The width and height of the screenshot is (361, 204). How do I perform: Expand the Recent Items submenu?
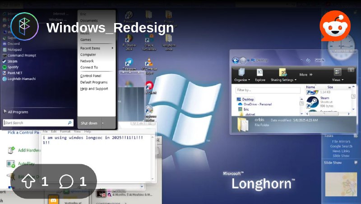97,48
